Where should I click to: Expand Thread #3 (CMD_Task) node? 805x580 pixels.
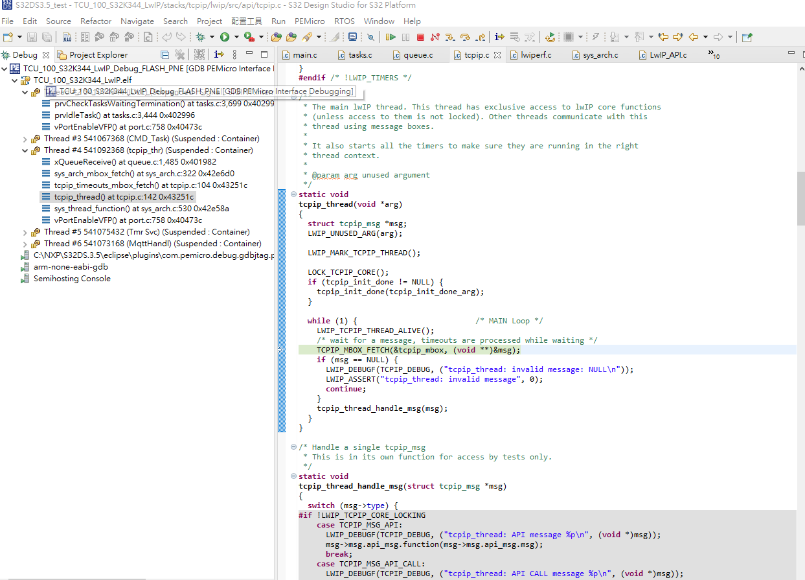[25, 139]
